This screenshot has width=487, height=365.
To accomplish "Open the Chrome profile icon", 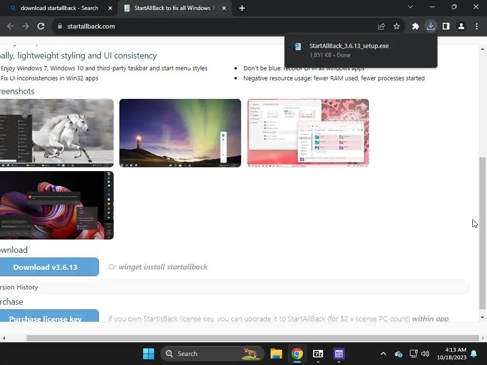I will 461,27.
